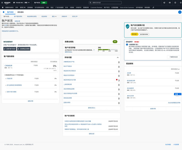Open the first account health news headline
Screen dimensions: 182x150
[x=78, y=121]
